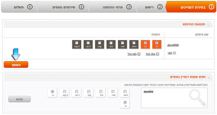217x115 pixels.
Task: Open step 1 בחירת דומיינים tab
Action: pos(191,7)
